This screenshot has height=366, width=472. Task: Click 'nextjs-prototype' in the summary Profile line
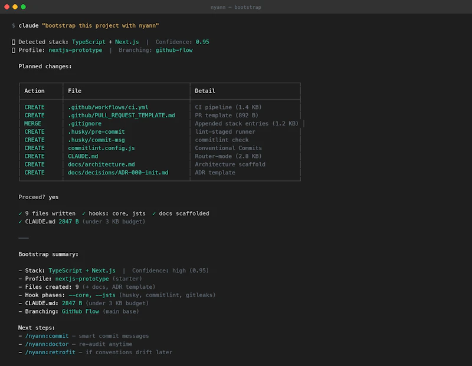pyautogui.click(x=82, y=279)
